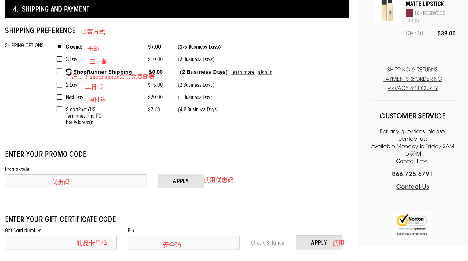Select the 2 Day shipping checkbox

pos(59,85)
